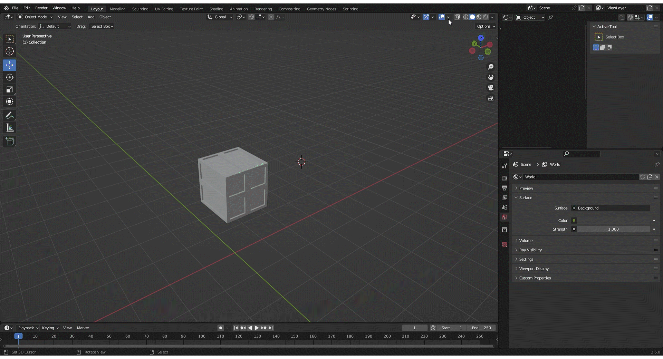The height and width of the screenshot is (359, 663).
Task: Choose the Scale tool
Action: (10, 90)
